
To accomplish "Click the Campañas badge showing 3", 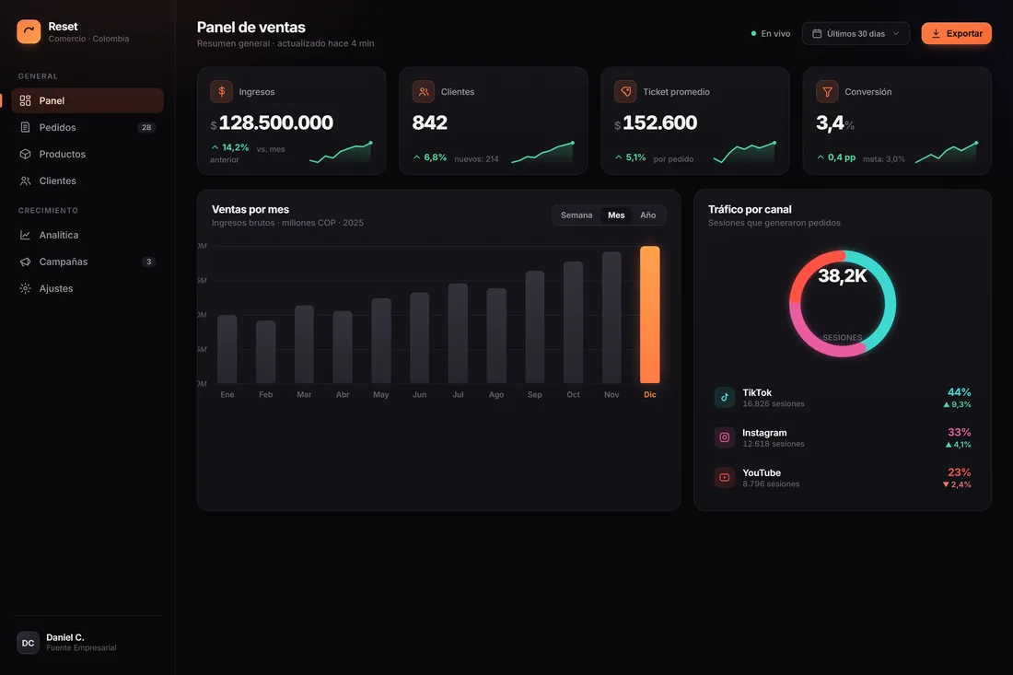I will (148, 262).
